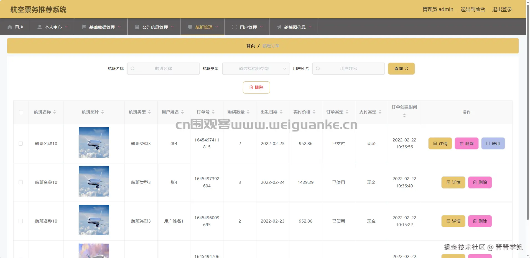This screenshot has height=258, width=530.
Task: Click 退出登录 link in header
Action: [x=502, y=9]
